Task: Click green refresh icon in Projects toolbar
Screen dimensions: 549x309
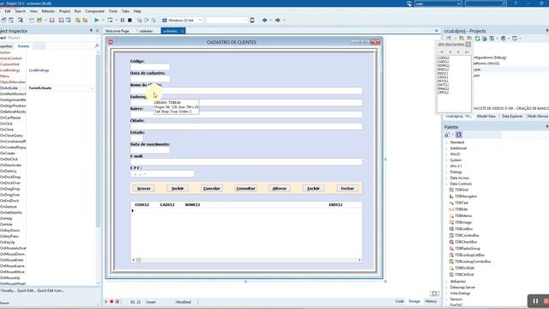Action: click(477, 39)
